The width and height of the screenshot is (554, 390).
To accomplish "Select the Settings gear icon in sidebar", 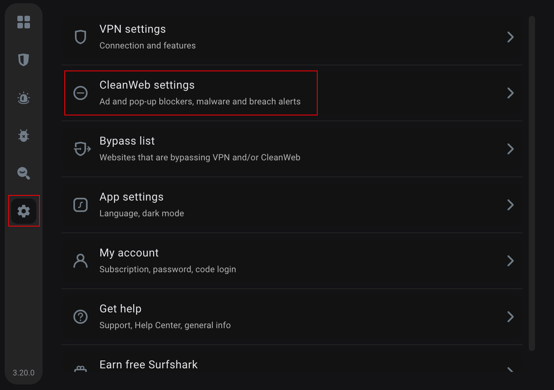I will (24, 211).
